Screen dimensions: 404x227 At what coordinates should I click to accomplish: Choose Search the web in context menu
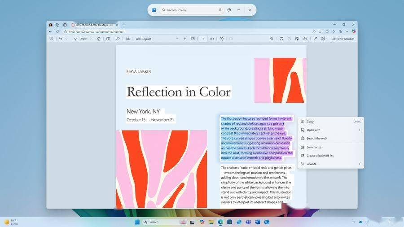click(331, 138)
